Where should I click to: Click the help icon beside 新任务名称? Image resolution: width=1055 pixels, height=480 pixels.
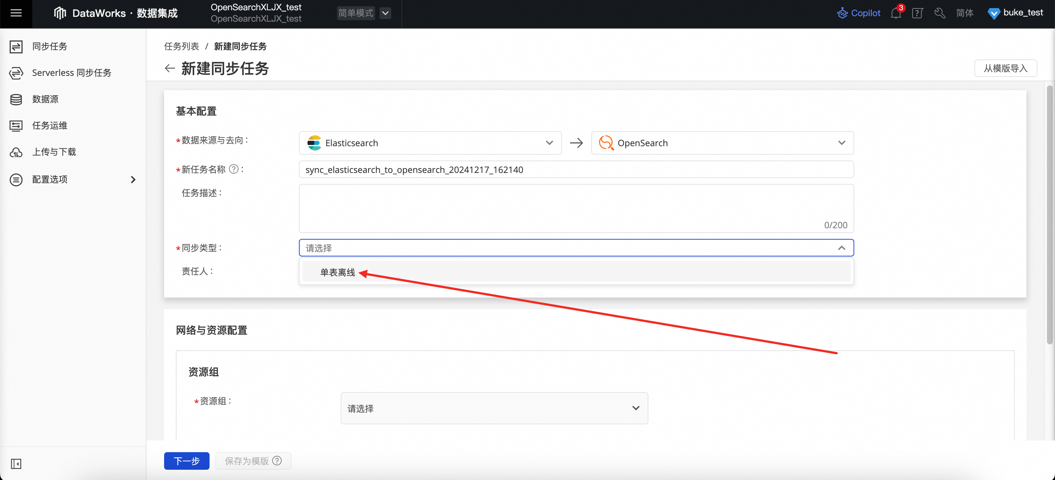click(233, 169)
